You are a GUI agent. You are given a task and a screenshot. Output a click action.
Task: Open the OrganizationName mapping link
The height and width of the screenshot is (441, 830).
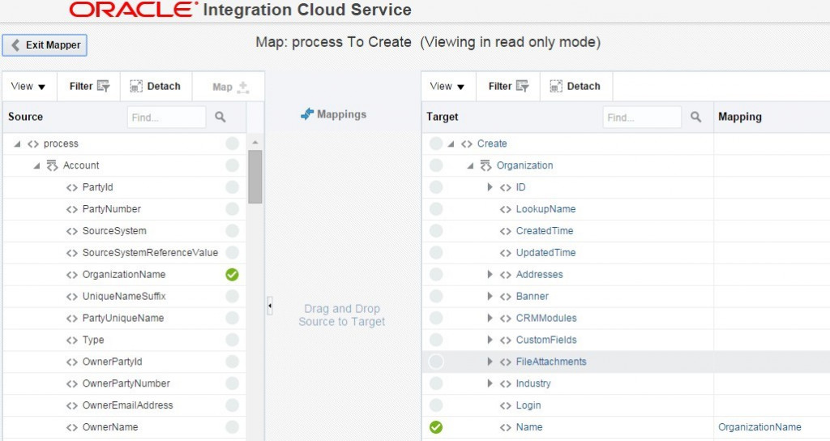(759, 426)
